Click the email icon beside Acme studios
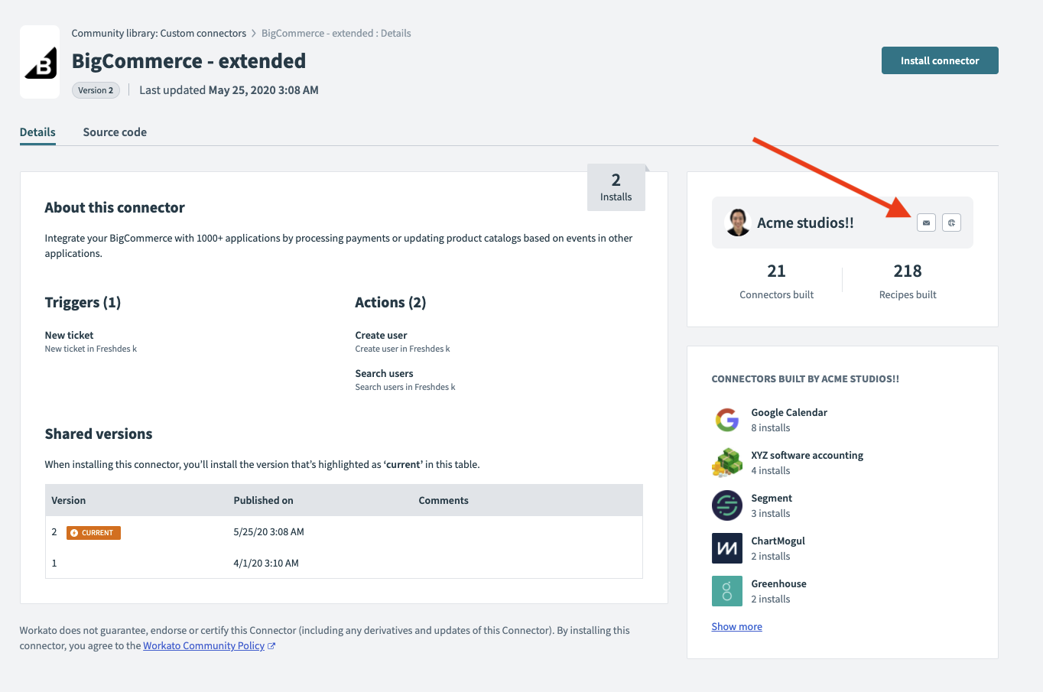Screen dimensions: 1043x692 pyautogui.click(x=926, y=223)
